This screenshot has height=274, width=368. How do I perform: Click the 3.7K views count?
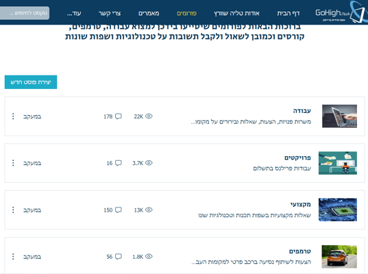pyautogui.click(x=138, y=163)
